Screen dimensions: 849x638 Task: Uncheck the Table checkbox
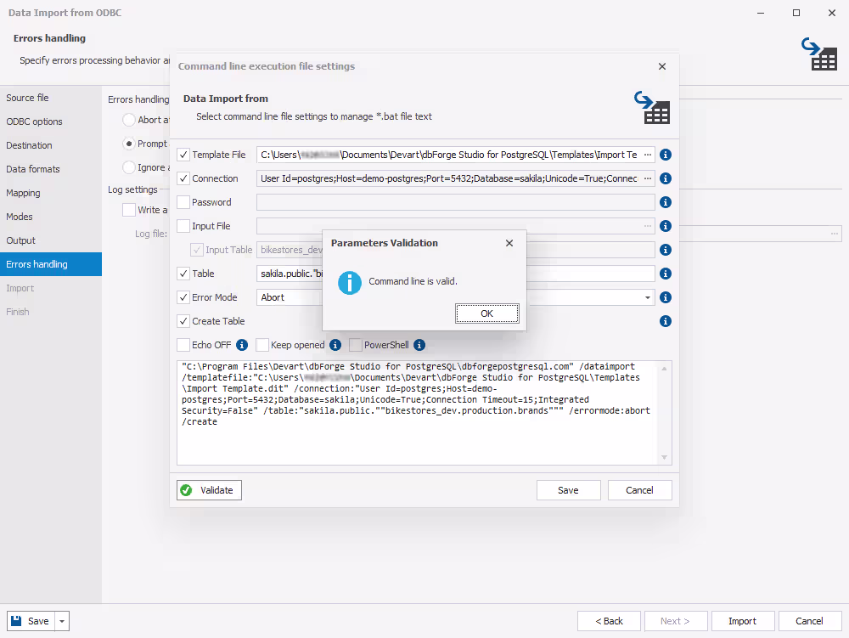click(183, 274)
